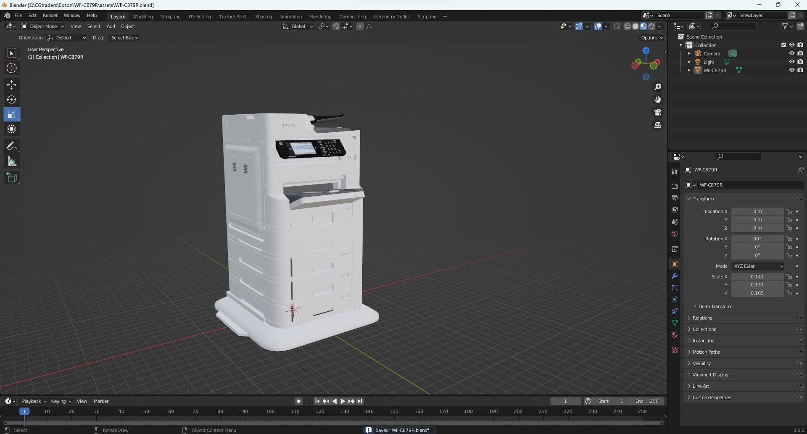Open the Render menu
The width and height of the screenshot is (807, 434).
(50, 16)
